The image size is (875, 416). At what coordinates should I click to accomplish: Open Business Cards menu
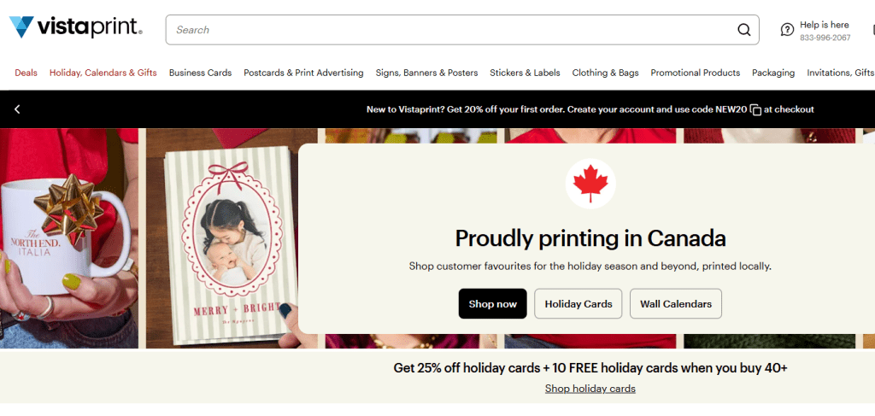pos(200,73)
